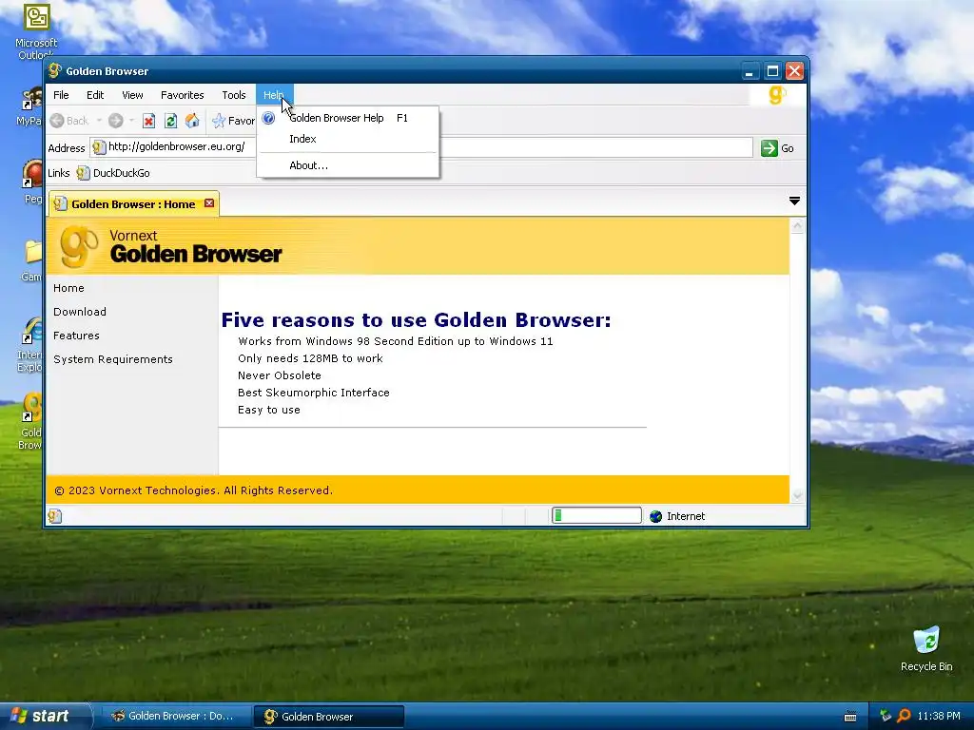Click the page scrollbar down arrow
Screen dimensions: 974x730
[x=797, y=494]
